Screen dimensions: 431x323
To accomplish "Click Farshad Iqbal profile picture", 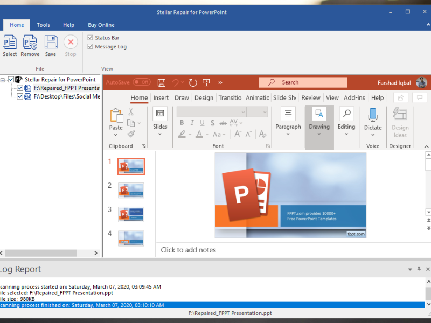I will click(x=421, y=82).
